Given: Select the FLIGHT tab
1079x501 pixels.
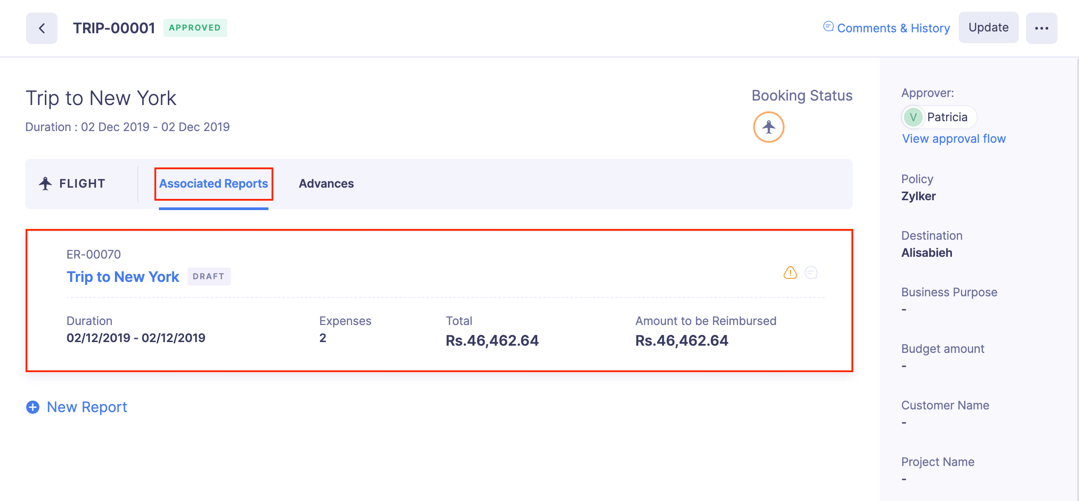Looking at the screenshot, I should (x=72, y=183).
